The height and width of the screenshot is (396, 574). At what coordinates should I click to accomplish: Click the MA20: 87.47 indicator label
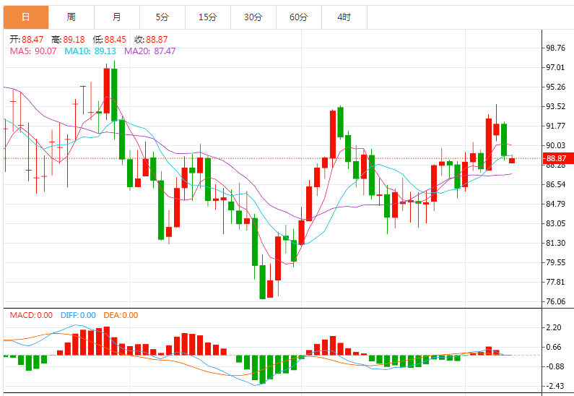pyautogui.click(x=149, y=51)
